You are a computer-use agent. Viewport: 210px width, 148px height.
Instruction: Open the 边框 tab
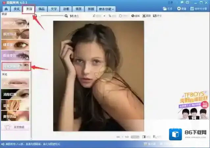(66, 9)
